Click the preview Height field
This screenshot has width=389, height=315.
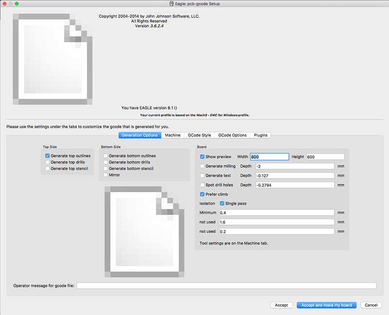coord(325,157)
